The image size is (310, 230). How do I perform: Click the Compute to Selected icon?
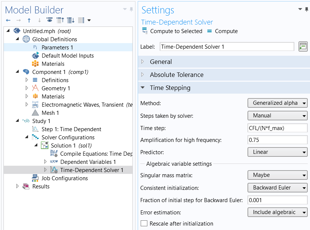[x=145, y=31]
